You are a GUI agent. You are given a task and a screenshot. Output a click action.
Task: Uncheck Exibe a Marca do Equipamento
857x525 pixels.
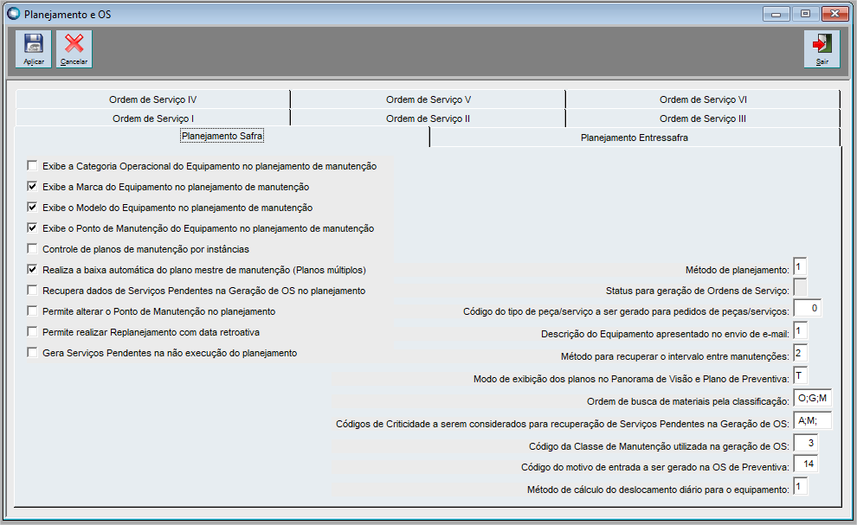coord(32,186)
